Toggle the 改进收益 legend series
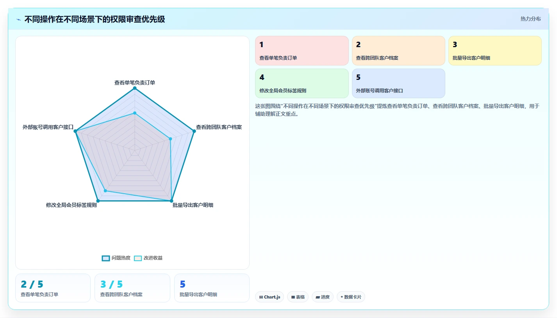557x318 pixels. 148,258
